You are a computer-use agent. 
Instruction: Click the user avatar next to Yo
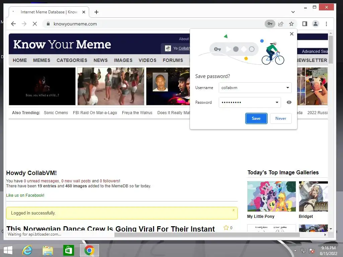pyautogui.click(x=168, y=48)
